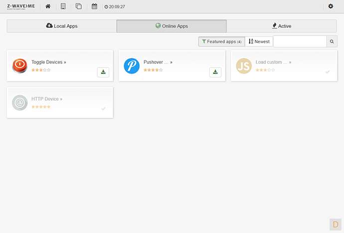344x233 pixels.
Task: Click the Load custom JS icon
Action: pos(244,66)
